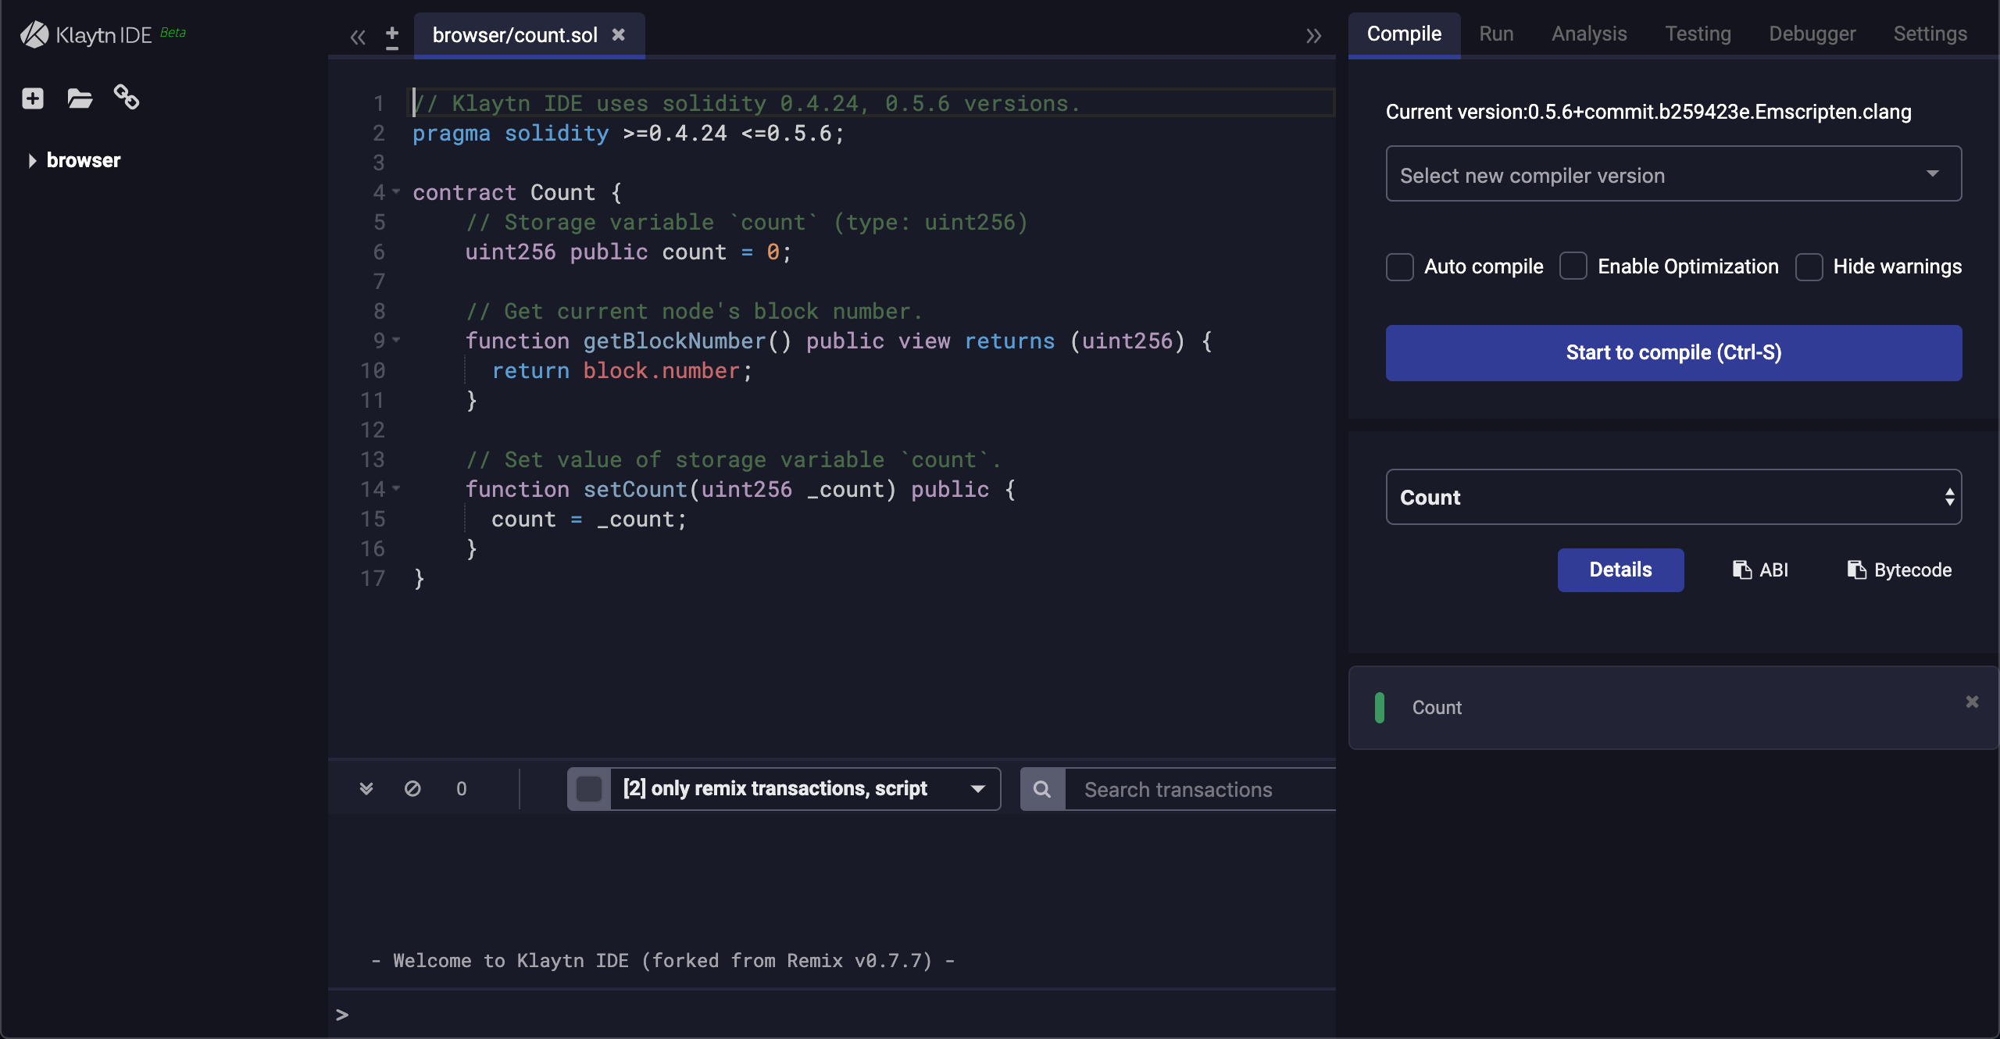Open Select new compiler version dropdown
The width and height of the screenshot is (2000, 1039).
(x=1673, y=173)
